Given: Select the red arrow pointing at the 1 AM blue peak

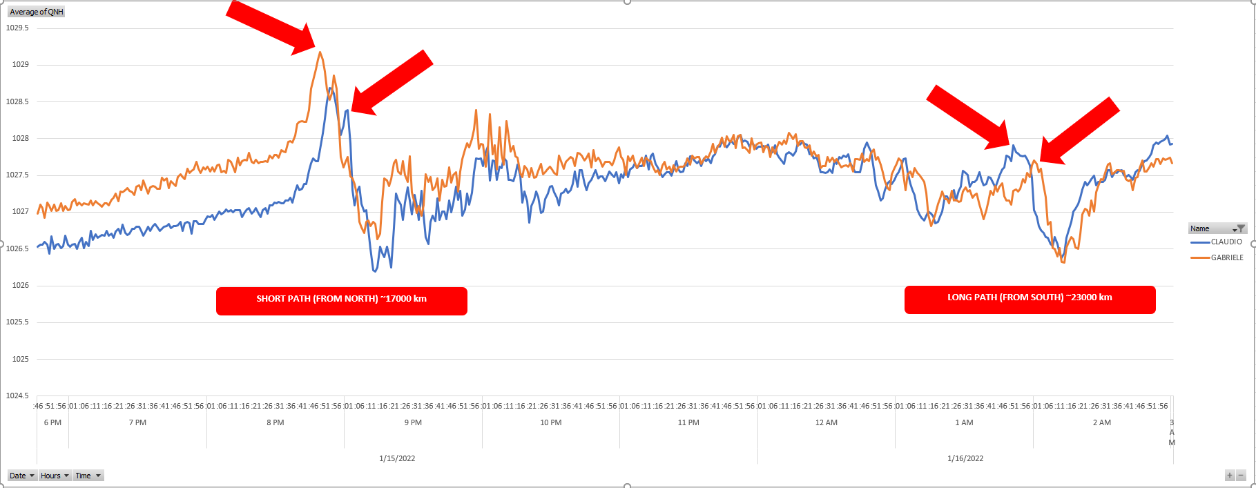Looking at the screenshot, I should click(967, 117).
